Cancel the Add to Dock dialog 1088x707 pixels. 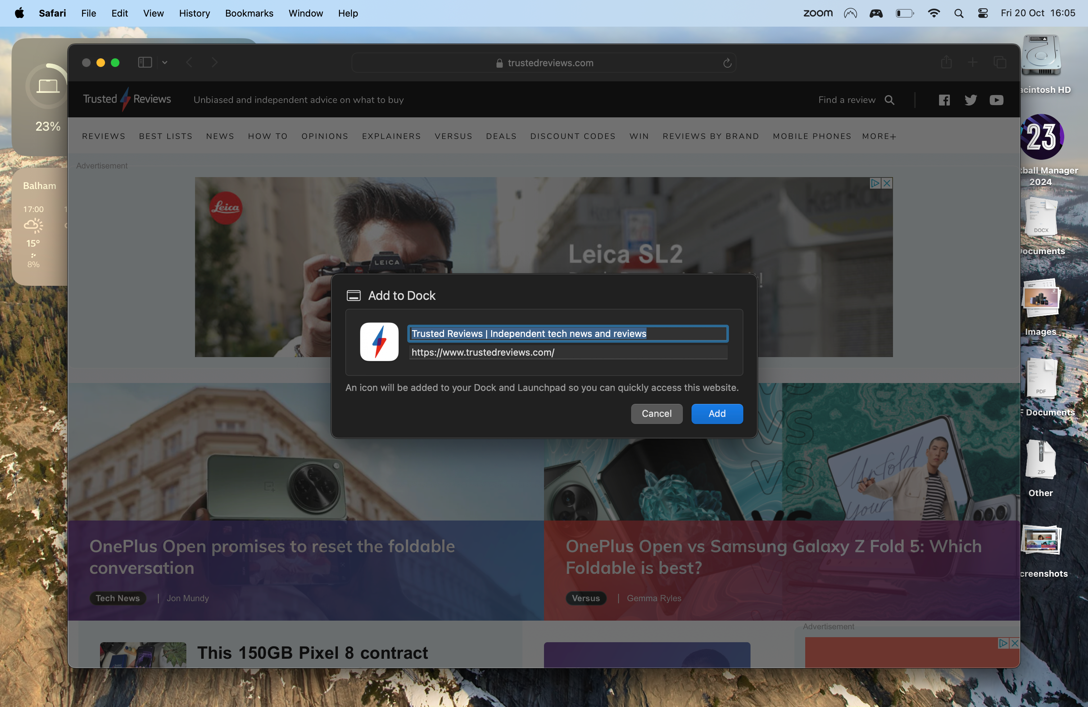tap(657, 413)
